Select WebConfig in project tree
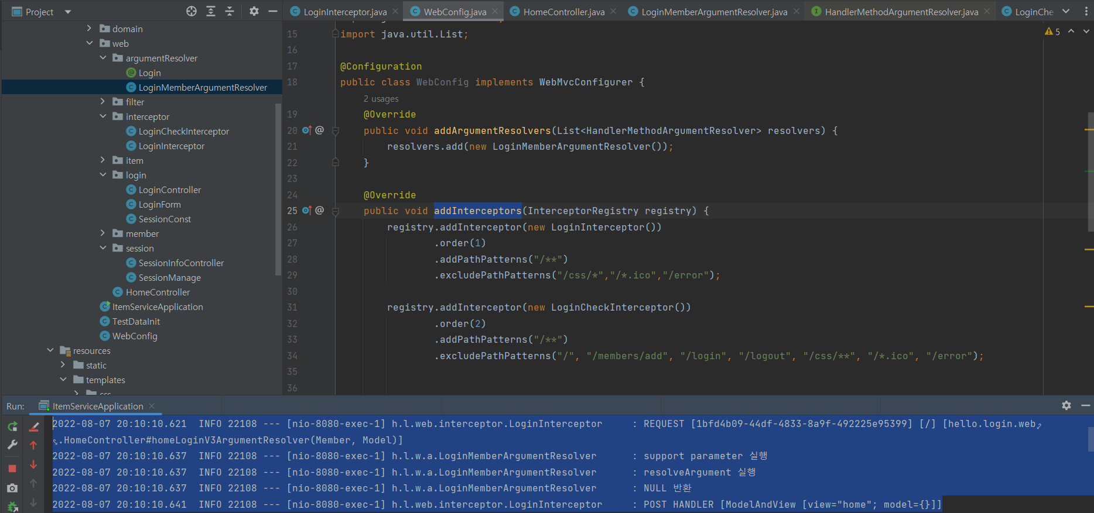The width and height of the screenshot is (1094, 513). [x=128, y=336]
